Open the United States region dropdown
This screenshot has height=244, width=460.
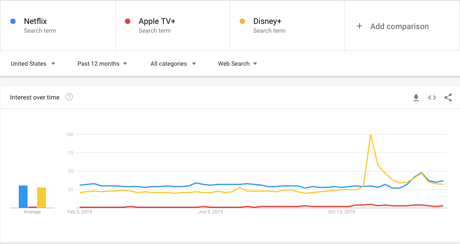click(x=33, y=64)
